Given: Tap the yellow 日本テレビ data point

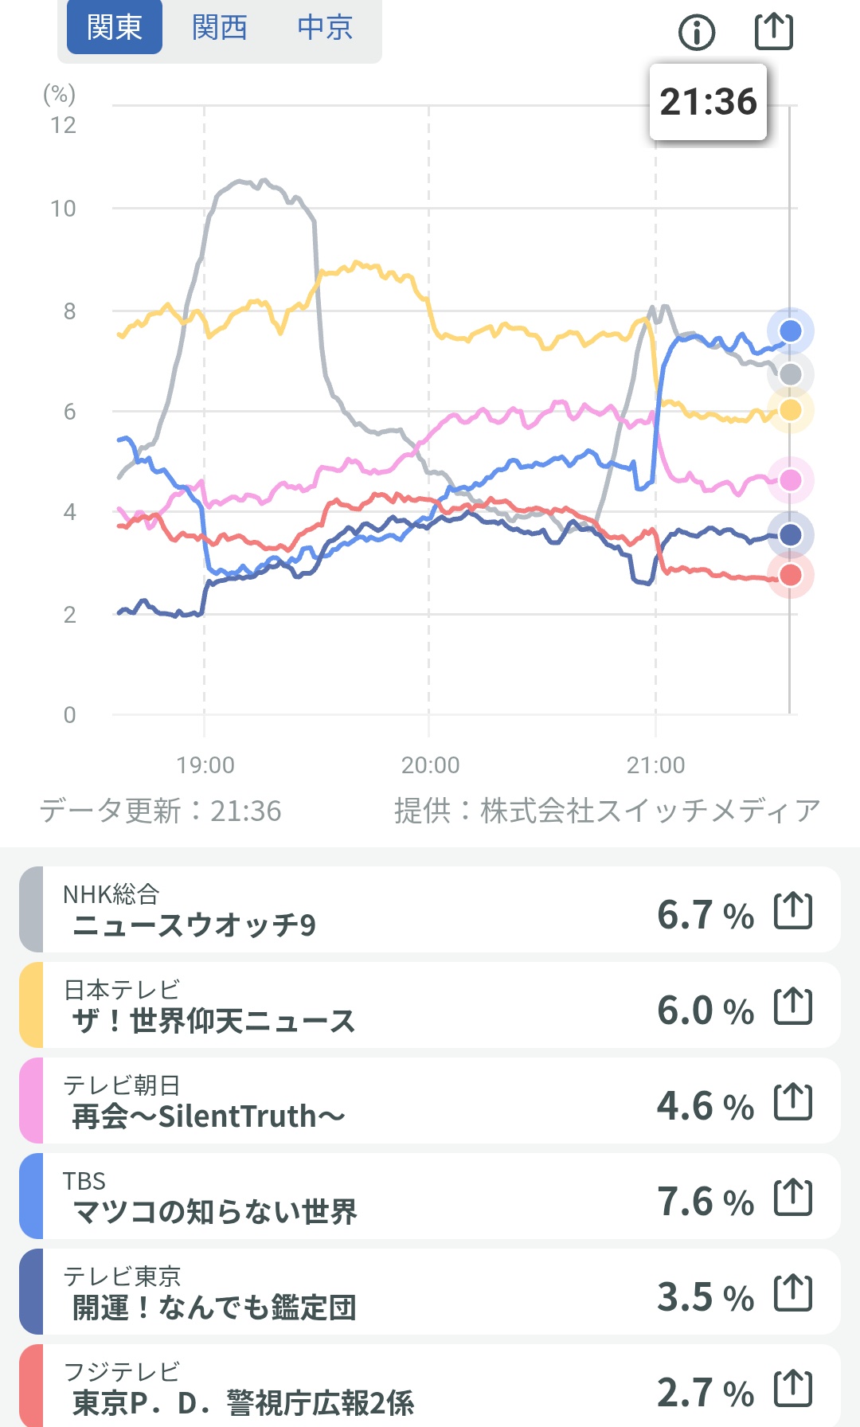Looking at the screenshot, I should point(790,410).
